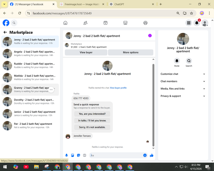Send quick reply 'In talks. I'll let you know.'

[x=92, y=121]
